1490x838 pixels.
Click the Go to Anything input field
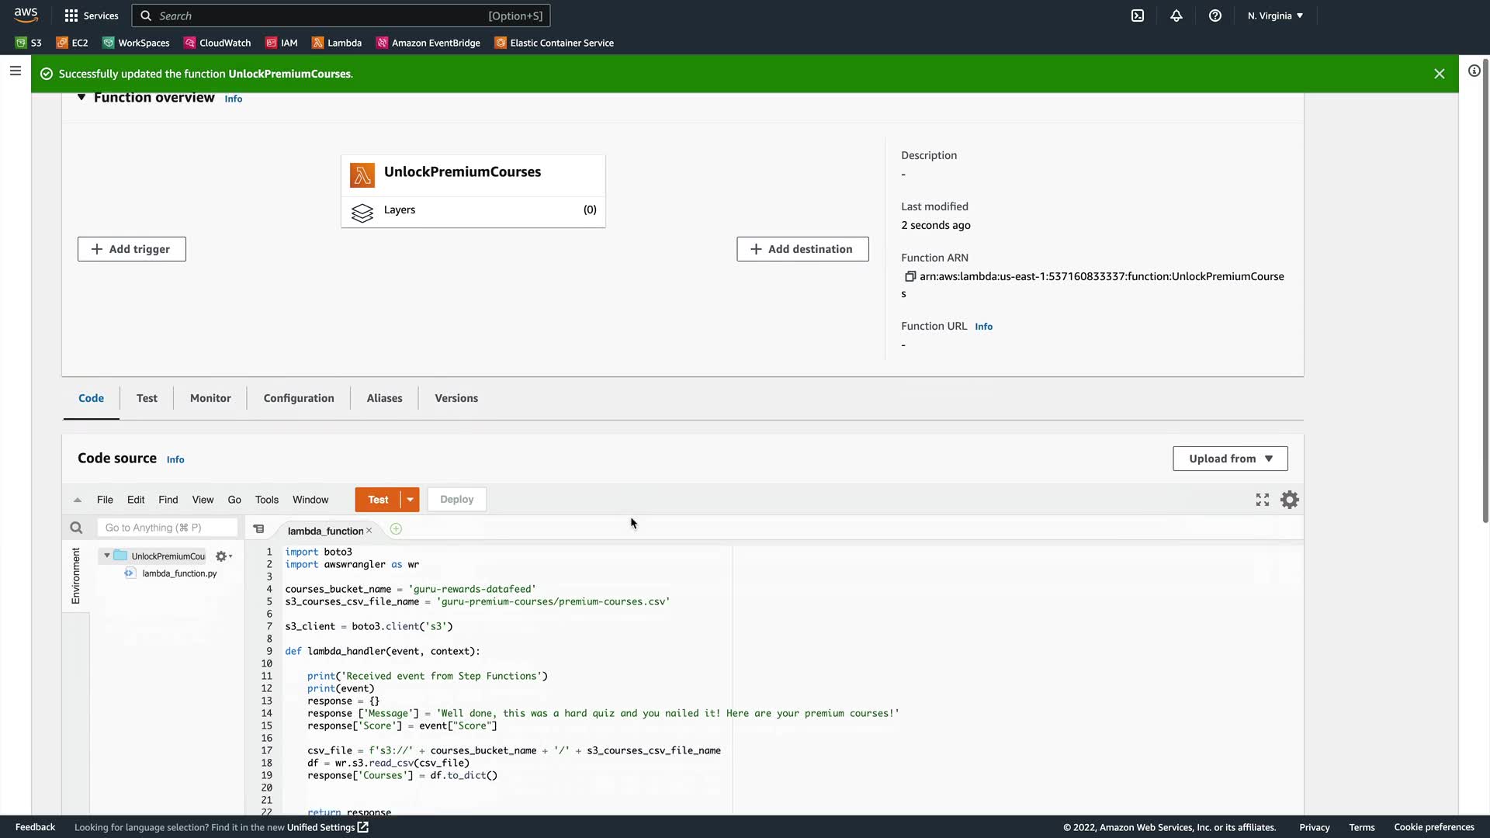click(x=167, y=528)
